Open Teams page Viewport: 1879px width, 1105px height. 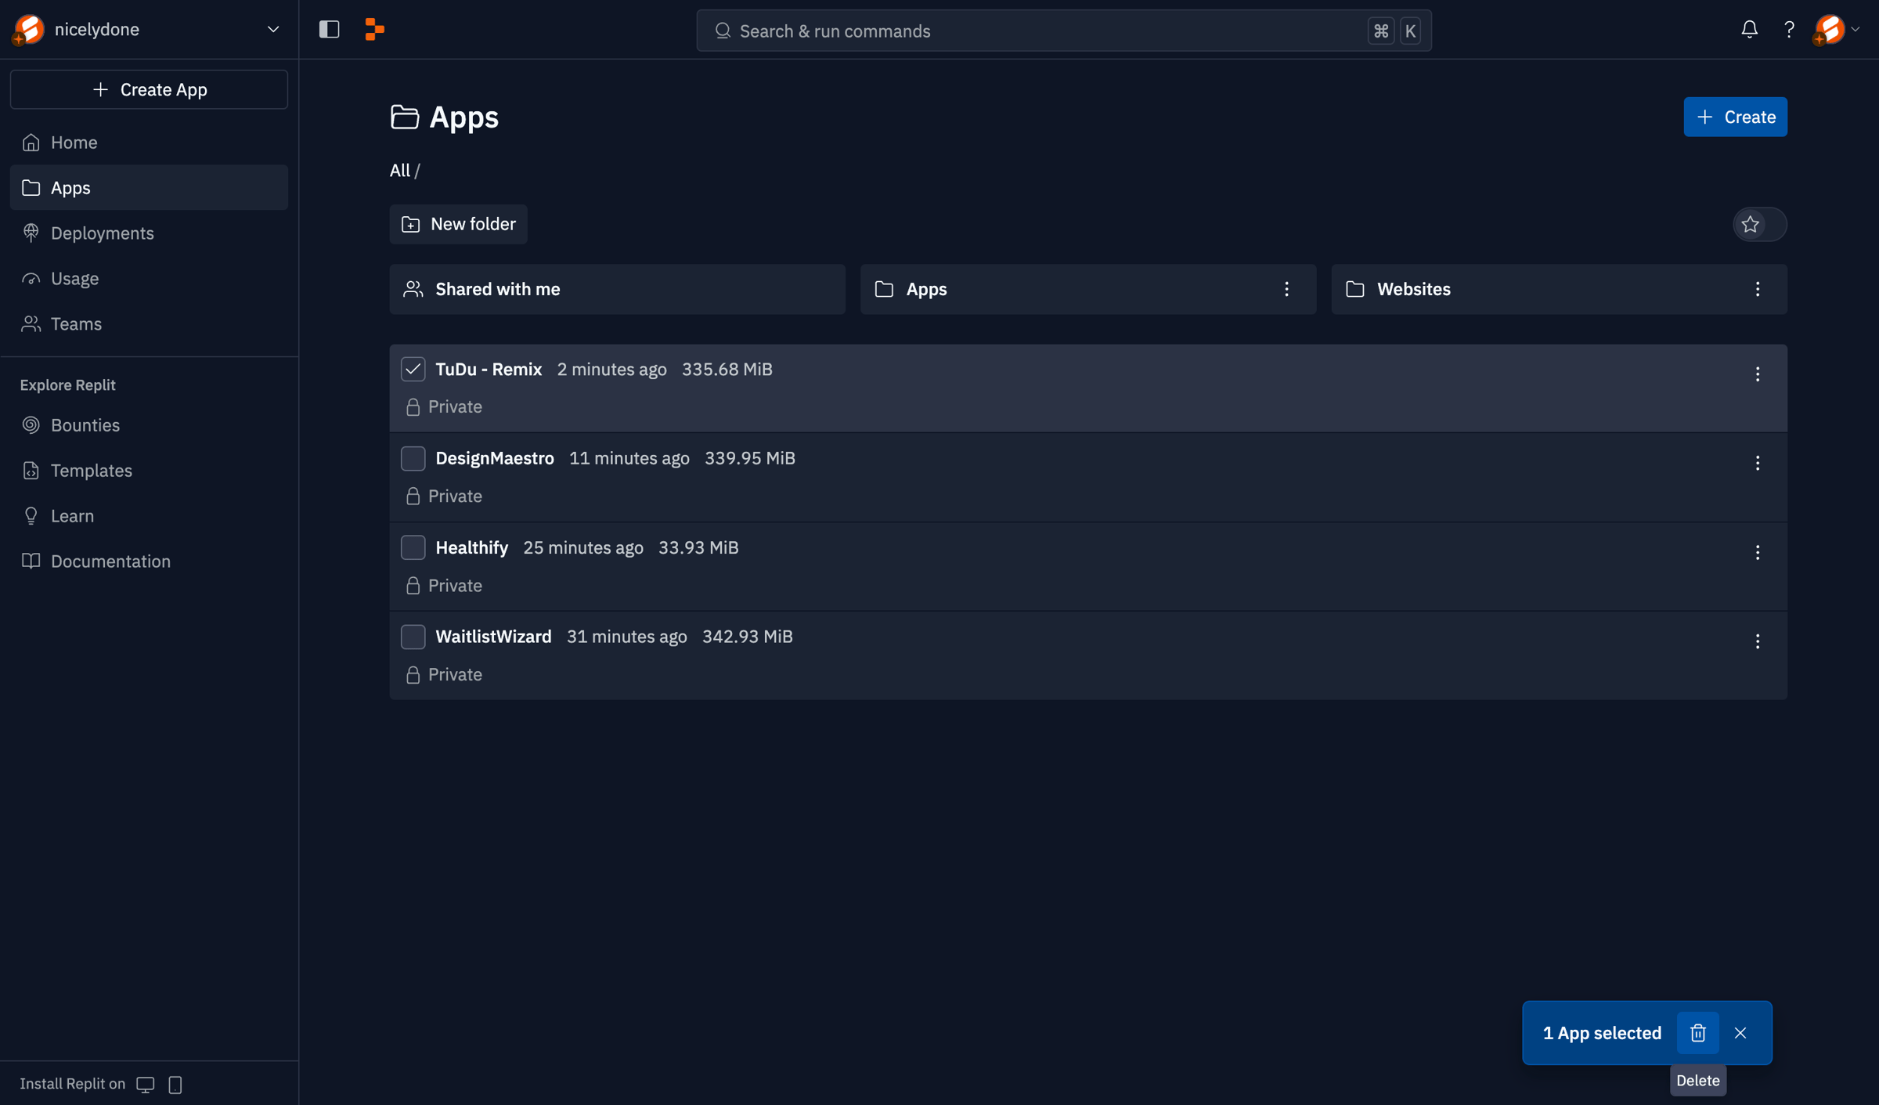click(x=149, y=324)
